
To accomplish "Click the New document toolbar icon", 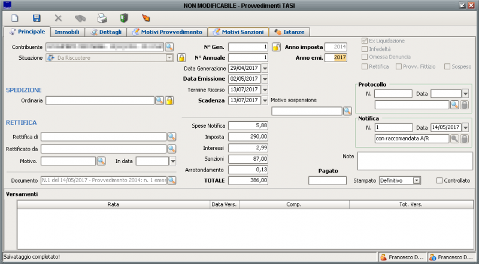I will pos(16,18).
